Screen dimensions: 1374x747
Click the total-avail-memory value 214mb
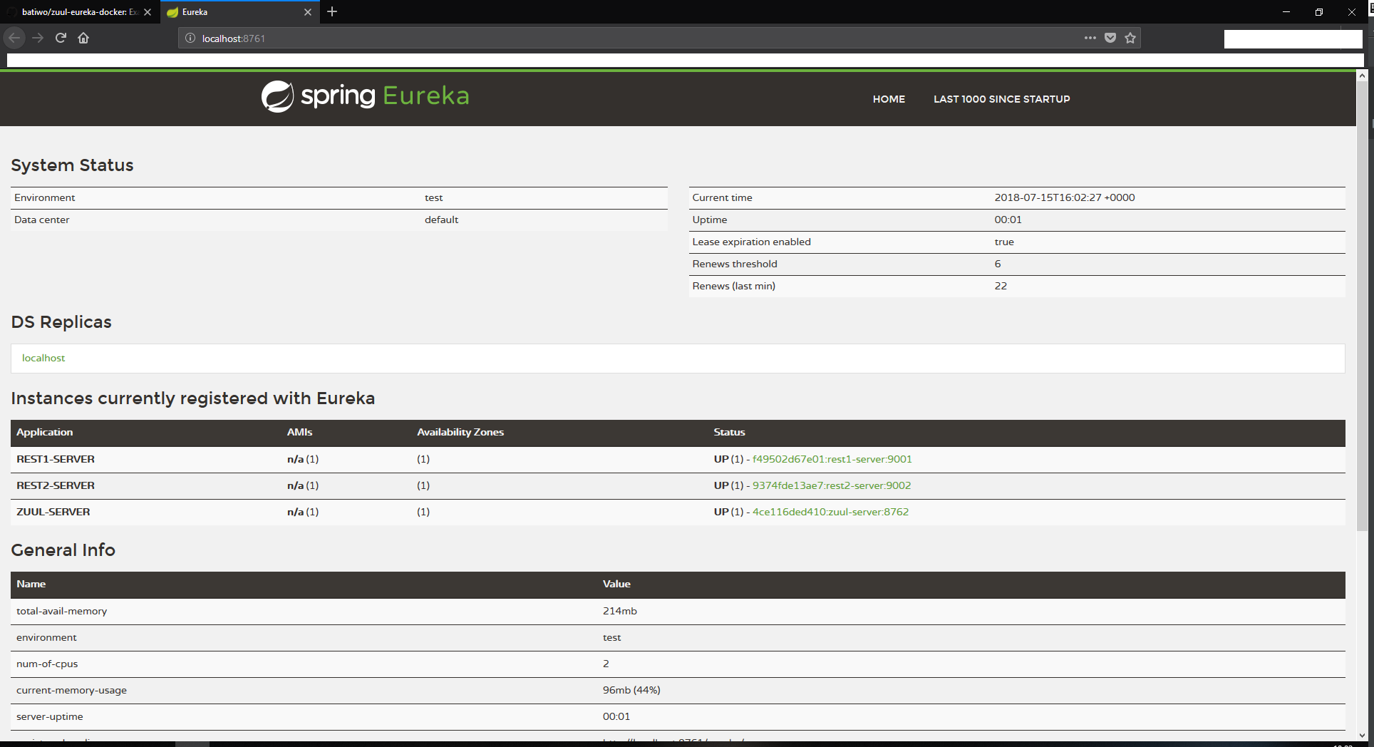click(x=620, y=611)
